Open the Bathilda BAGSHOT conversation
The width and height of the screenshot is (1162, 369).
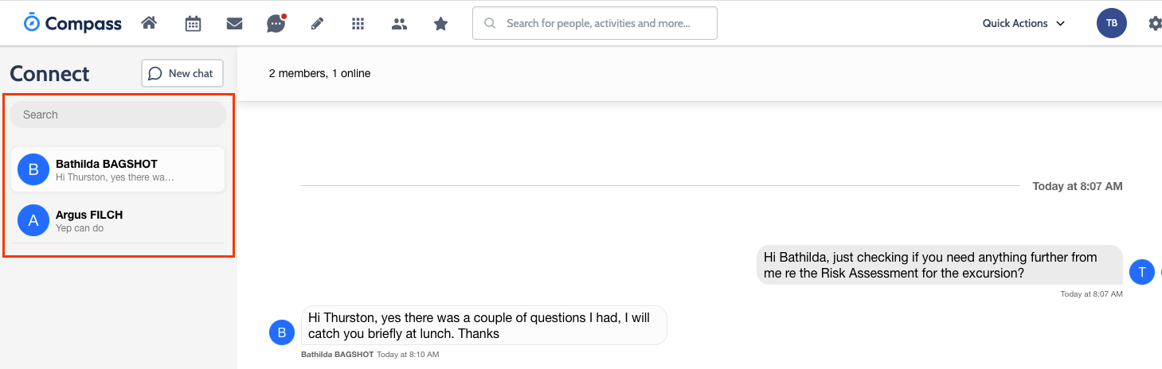[x=118, y=169]
